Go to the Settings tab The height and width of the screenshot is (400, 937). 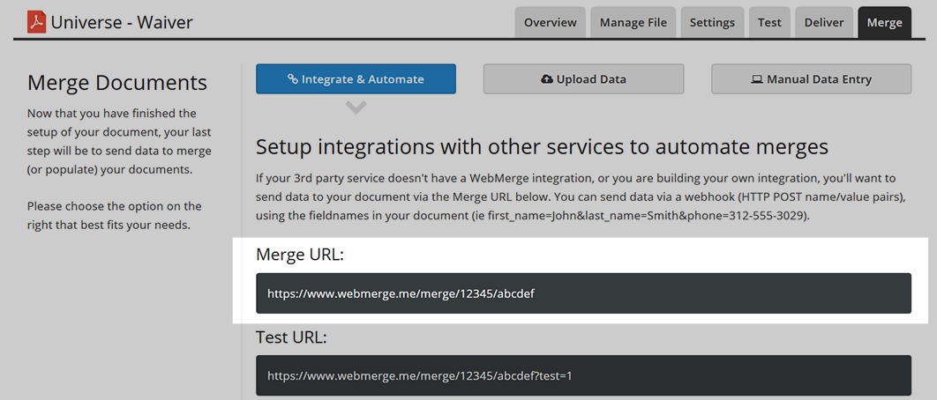[712, 22]
